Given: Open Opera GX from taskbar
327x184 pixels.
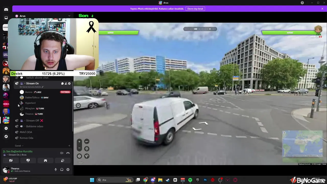Looking at the screenshot, I should (235, 180).
